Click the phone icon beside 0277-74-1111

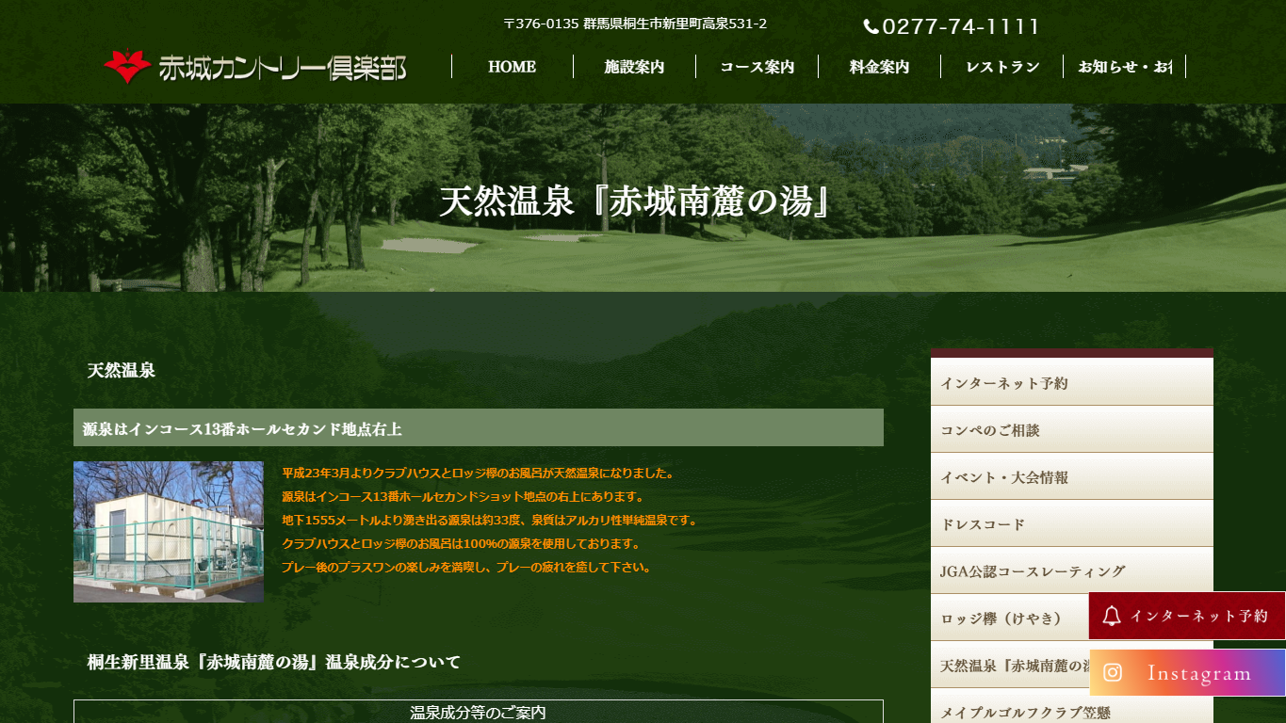871,27
